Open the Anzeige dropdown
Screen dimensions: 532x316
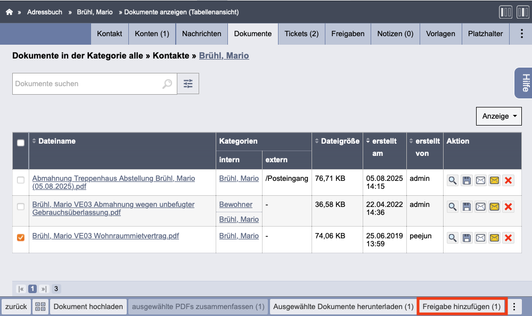(x=498, y=116)
